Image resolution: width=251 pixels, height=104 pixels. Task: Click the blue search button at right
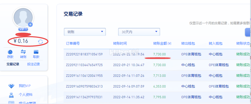point(248,32)
